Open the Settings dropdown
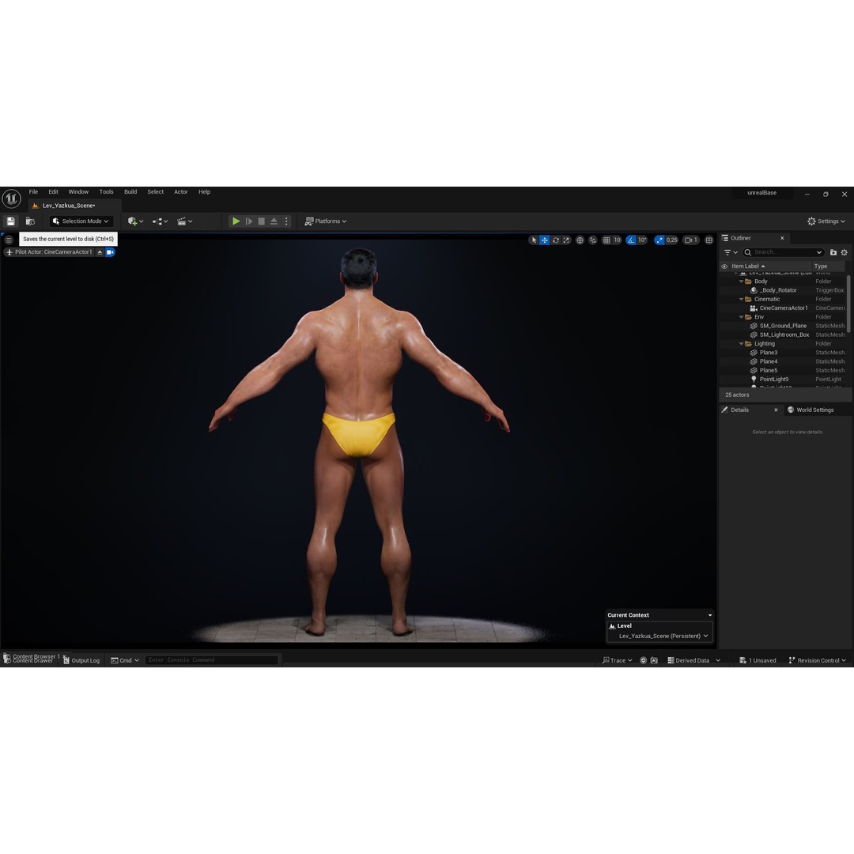The width and height of the screenshot is (854, 854). coord(826,221)
